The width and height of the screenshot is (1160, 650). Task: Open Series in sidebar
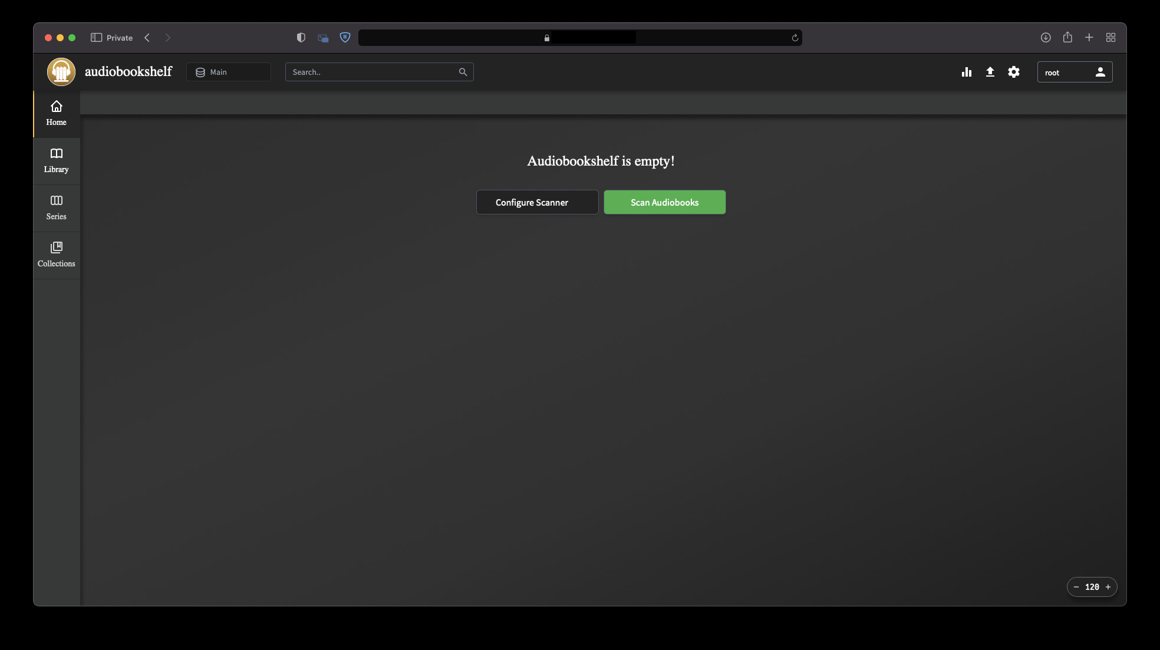coord(57,208)
